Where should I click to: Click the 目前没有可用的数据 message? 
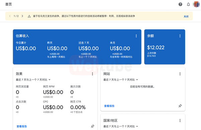(142, 87)
